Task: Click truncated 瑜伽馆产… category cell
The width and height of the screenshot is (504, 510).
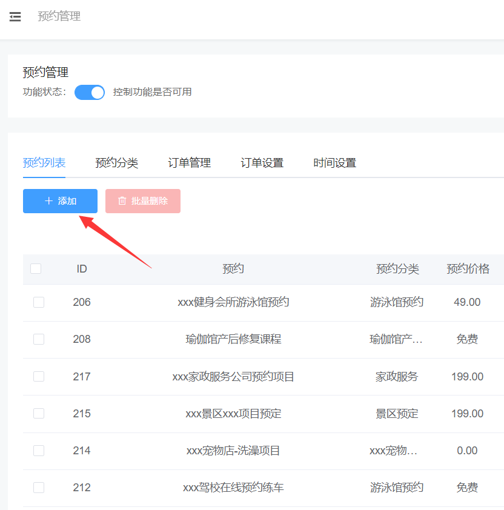Action: (x=396, y=339)
